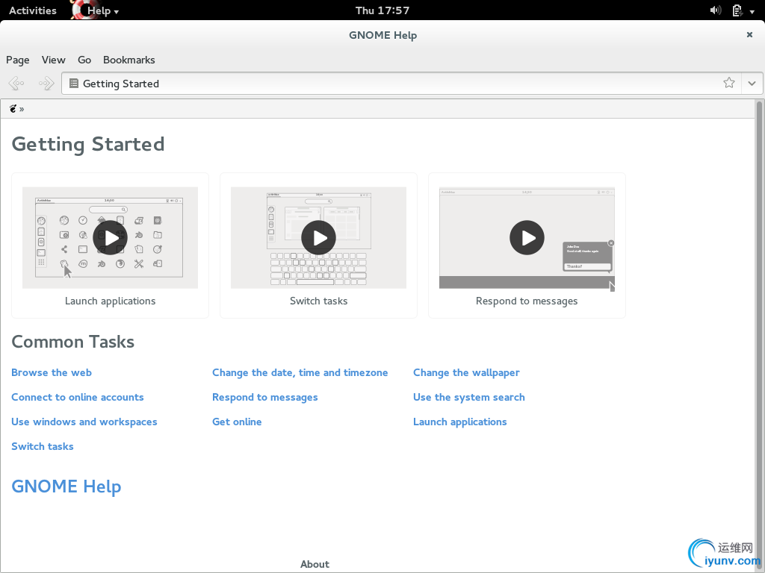Click the GNOME foot breadcrumb icon

(x=13, y=109)
